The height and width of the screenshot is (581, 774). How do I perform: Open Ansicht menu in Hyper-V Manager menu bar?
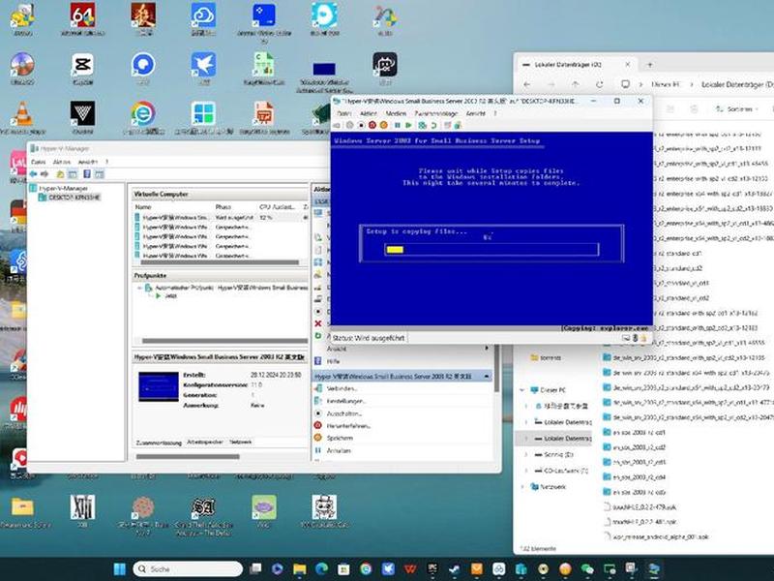click(88, 162)
